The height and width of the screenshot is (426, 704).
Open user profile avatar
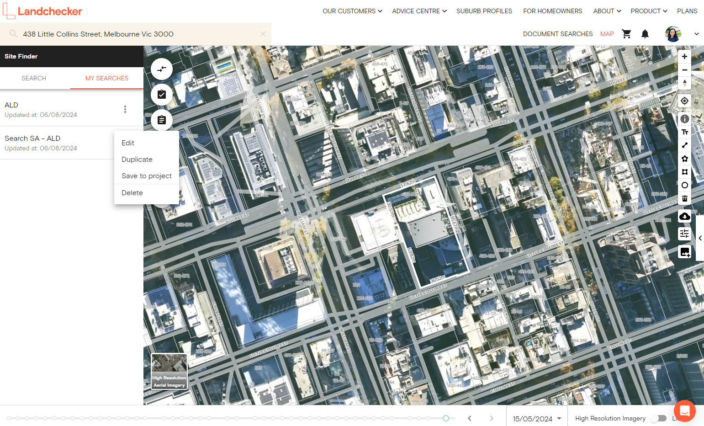pyautogui.click(x=673, y=34)
